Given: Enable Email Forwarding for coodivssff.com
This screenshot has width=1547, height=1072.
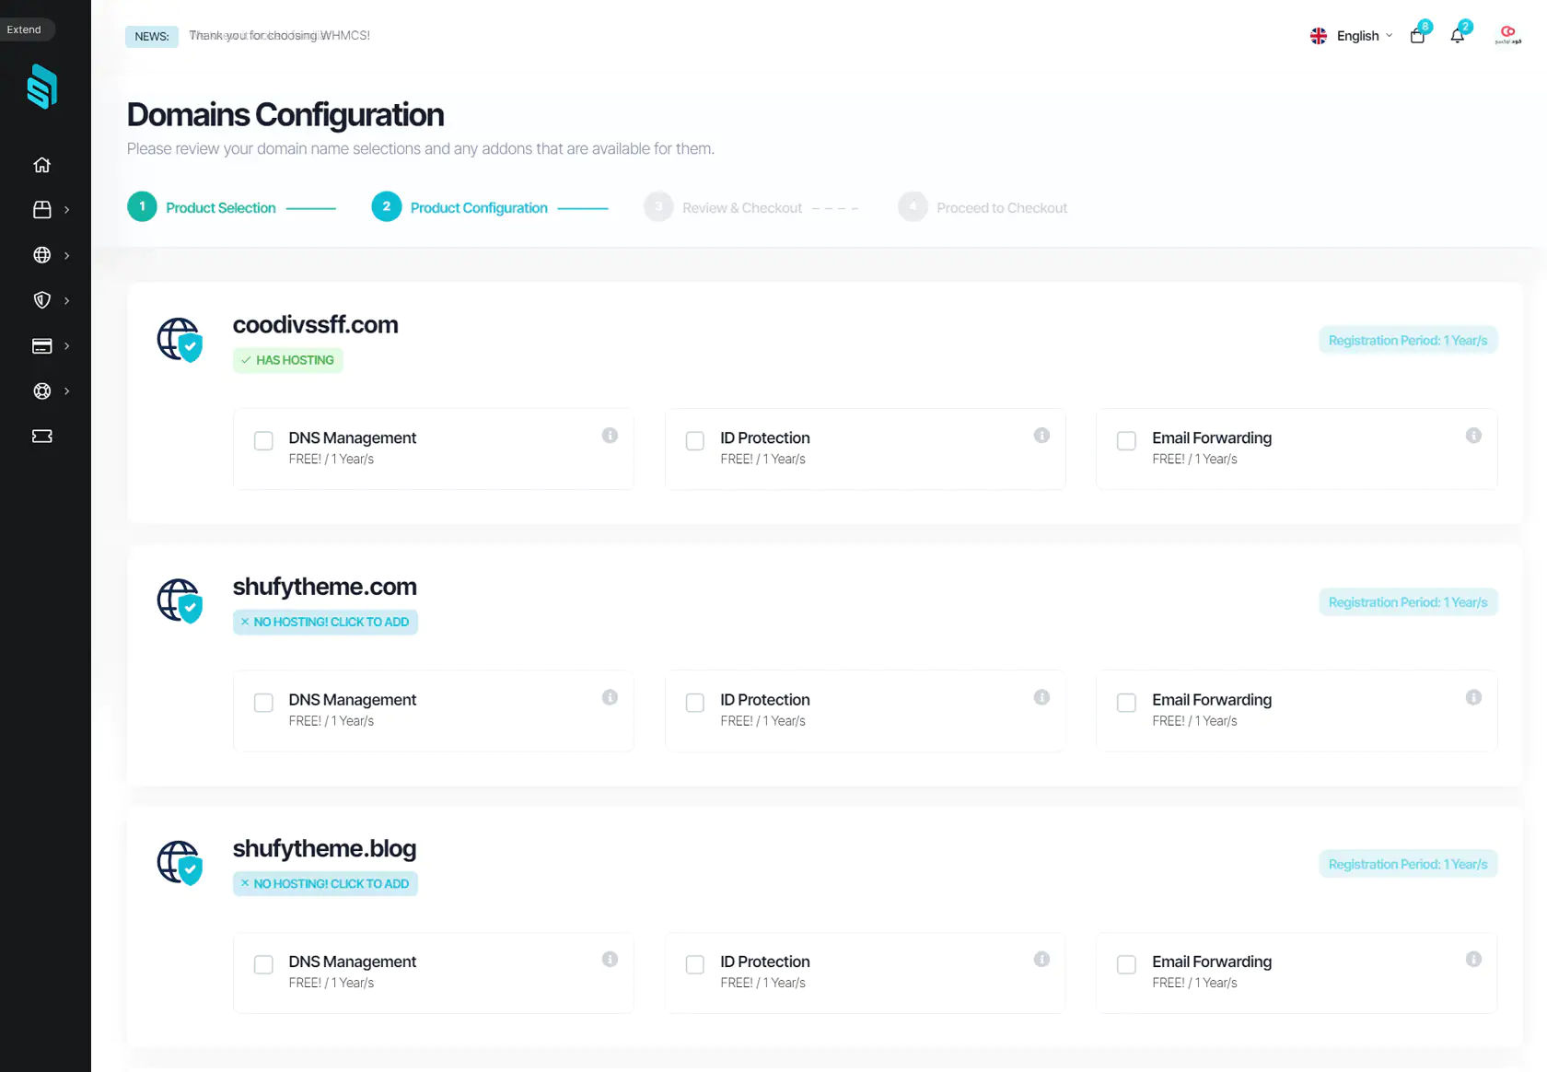Looking at the screenshot, I should (1126, 441).
